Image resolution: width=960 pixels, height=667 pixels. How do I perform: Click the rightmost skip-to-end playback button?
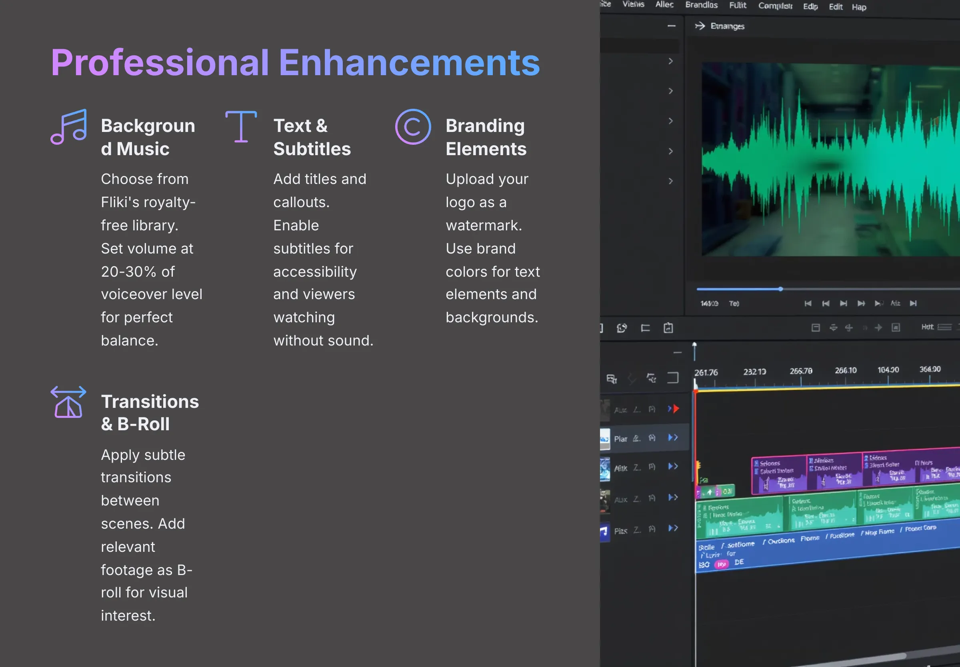point(913,304)
